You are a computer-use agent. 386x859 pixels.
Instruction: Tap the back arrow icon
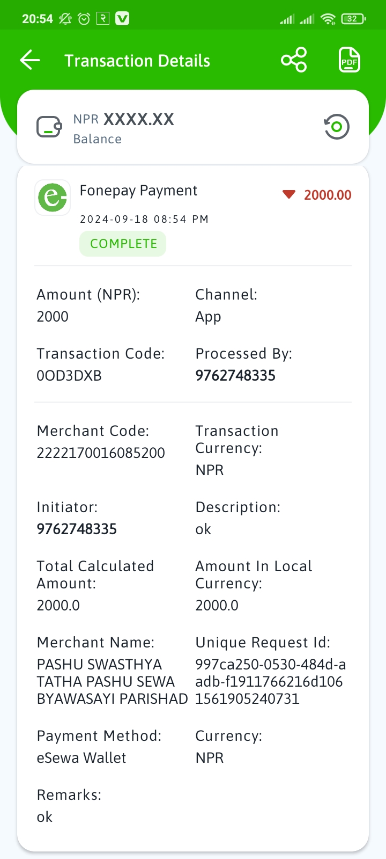point(30,60)
